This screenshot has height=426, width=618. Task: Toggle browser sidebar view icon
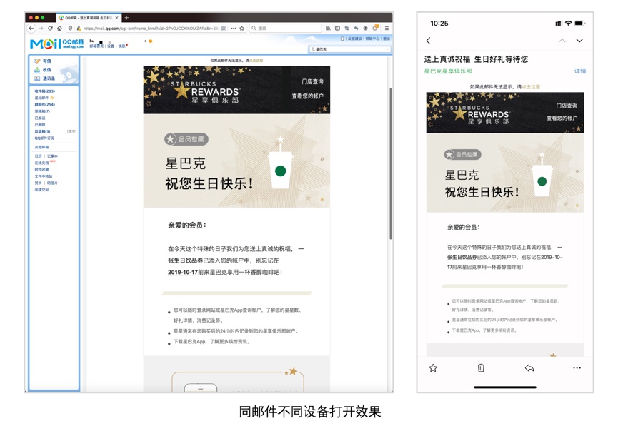tap(337, 29)
